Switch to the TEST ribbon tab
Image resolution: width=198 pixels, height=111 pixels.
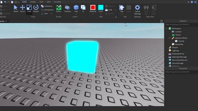(41, 2)
